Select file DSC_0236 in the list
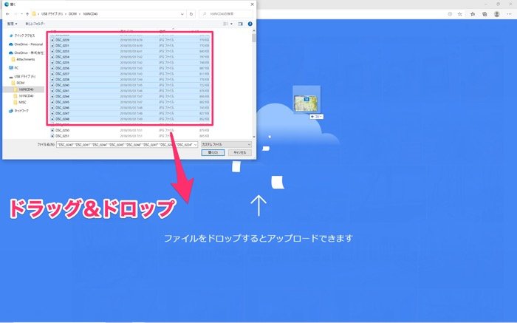 point(130,68)
